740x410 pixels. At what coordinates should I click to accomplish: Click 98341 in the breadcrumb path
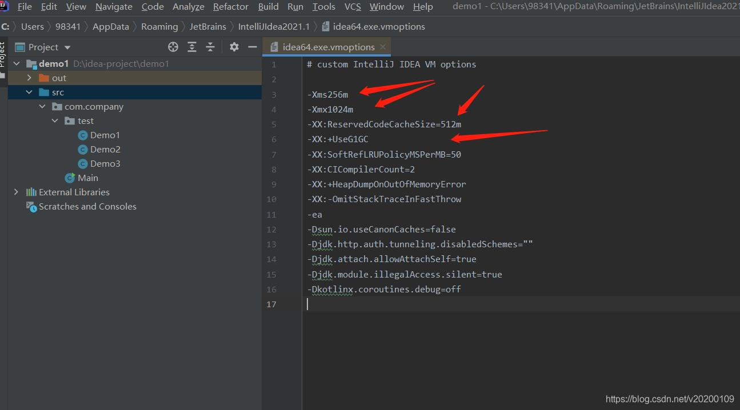(68, 26)
